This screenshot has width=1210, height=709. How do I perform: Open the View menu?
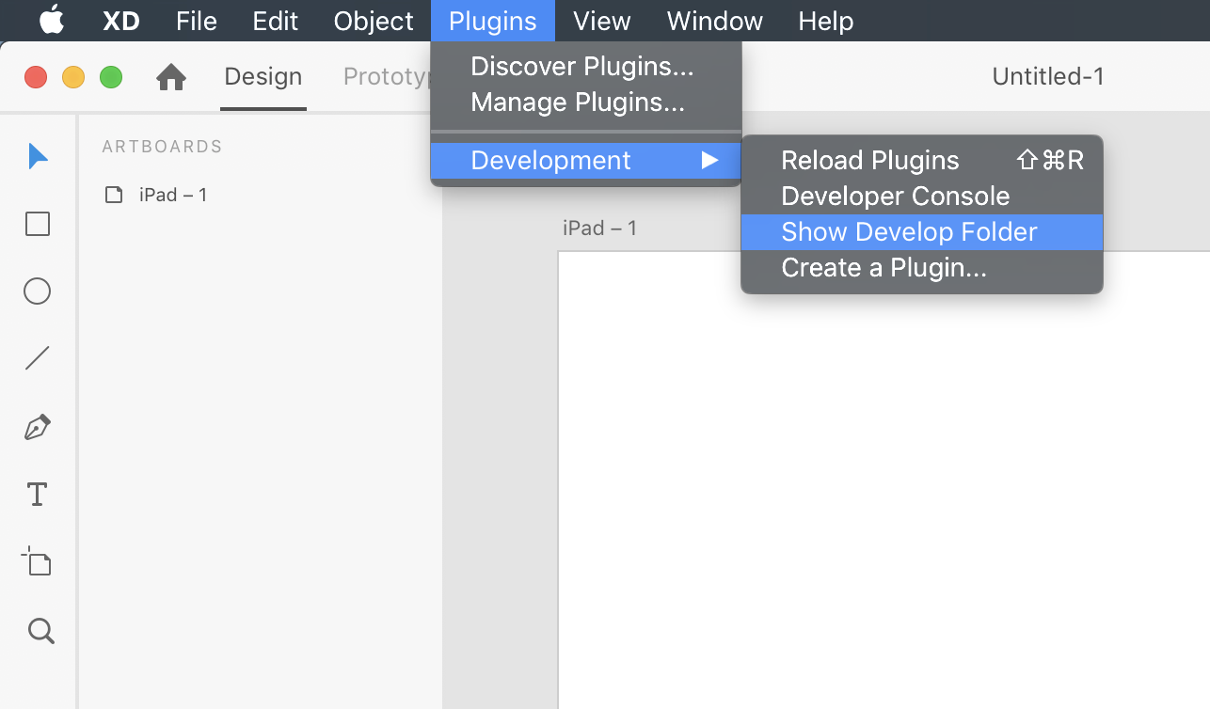pyautogui.click(x=601, y=21)
